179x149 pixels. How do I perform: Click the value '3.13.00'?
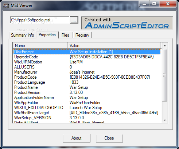point(76,92)
